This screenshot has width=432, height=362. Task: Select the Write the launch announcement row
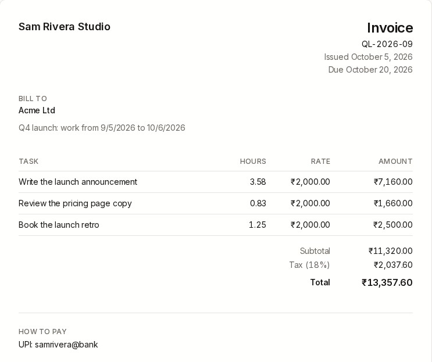point(216,182)
